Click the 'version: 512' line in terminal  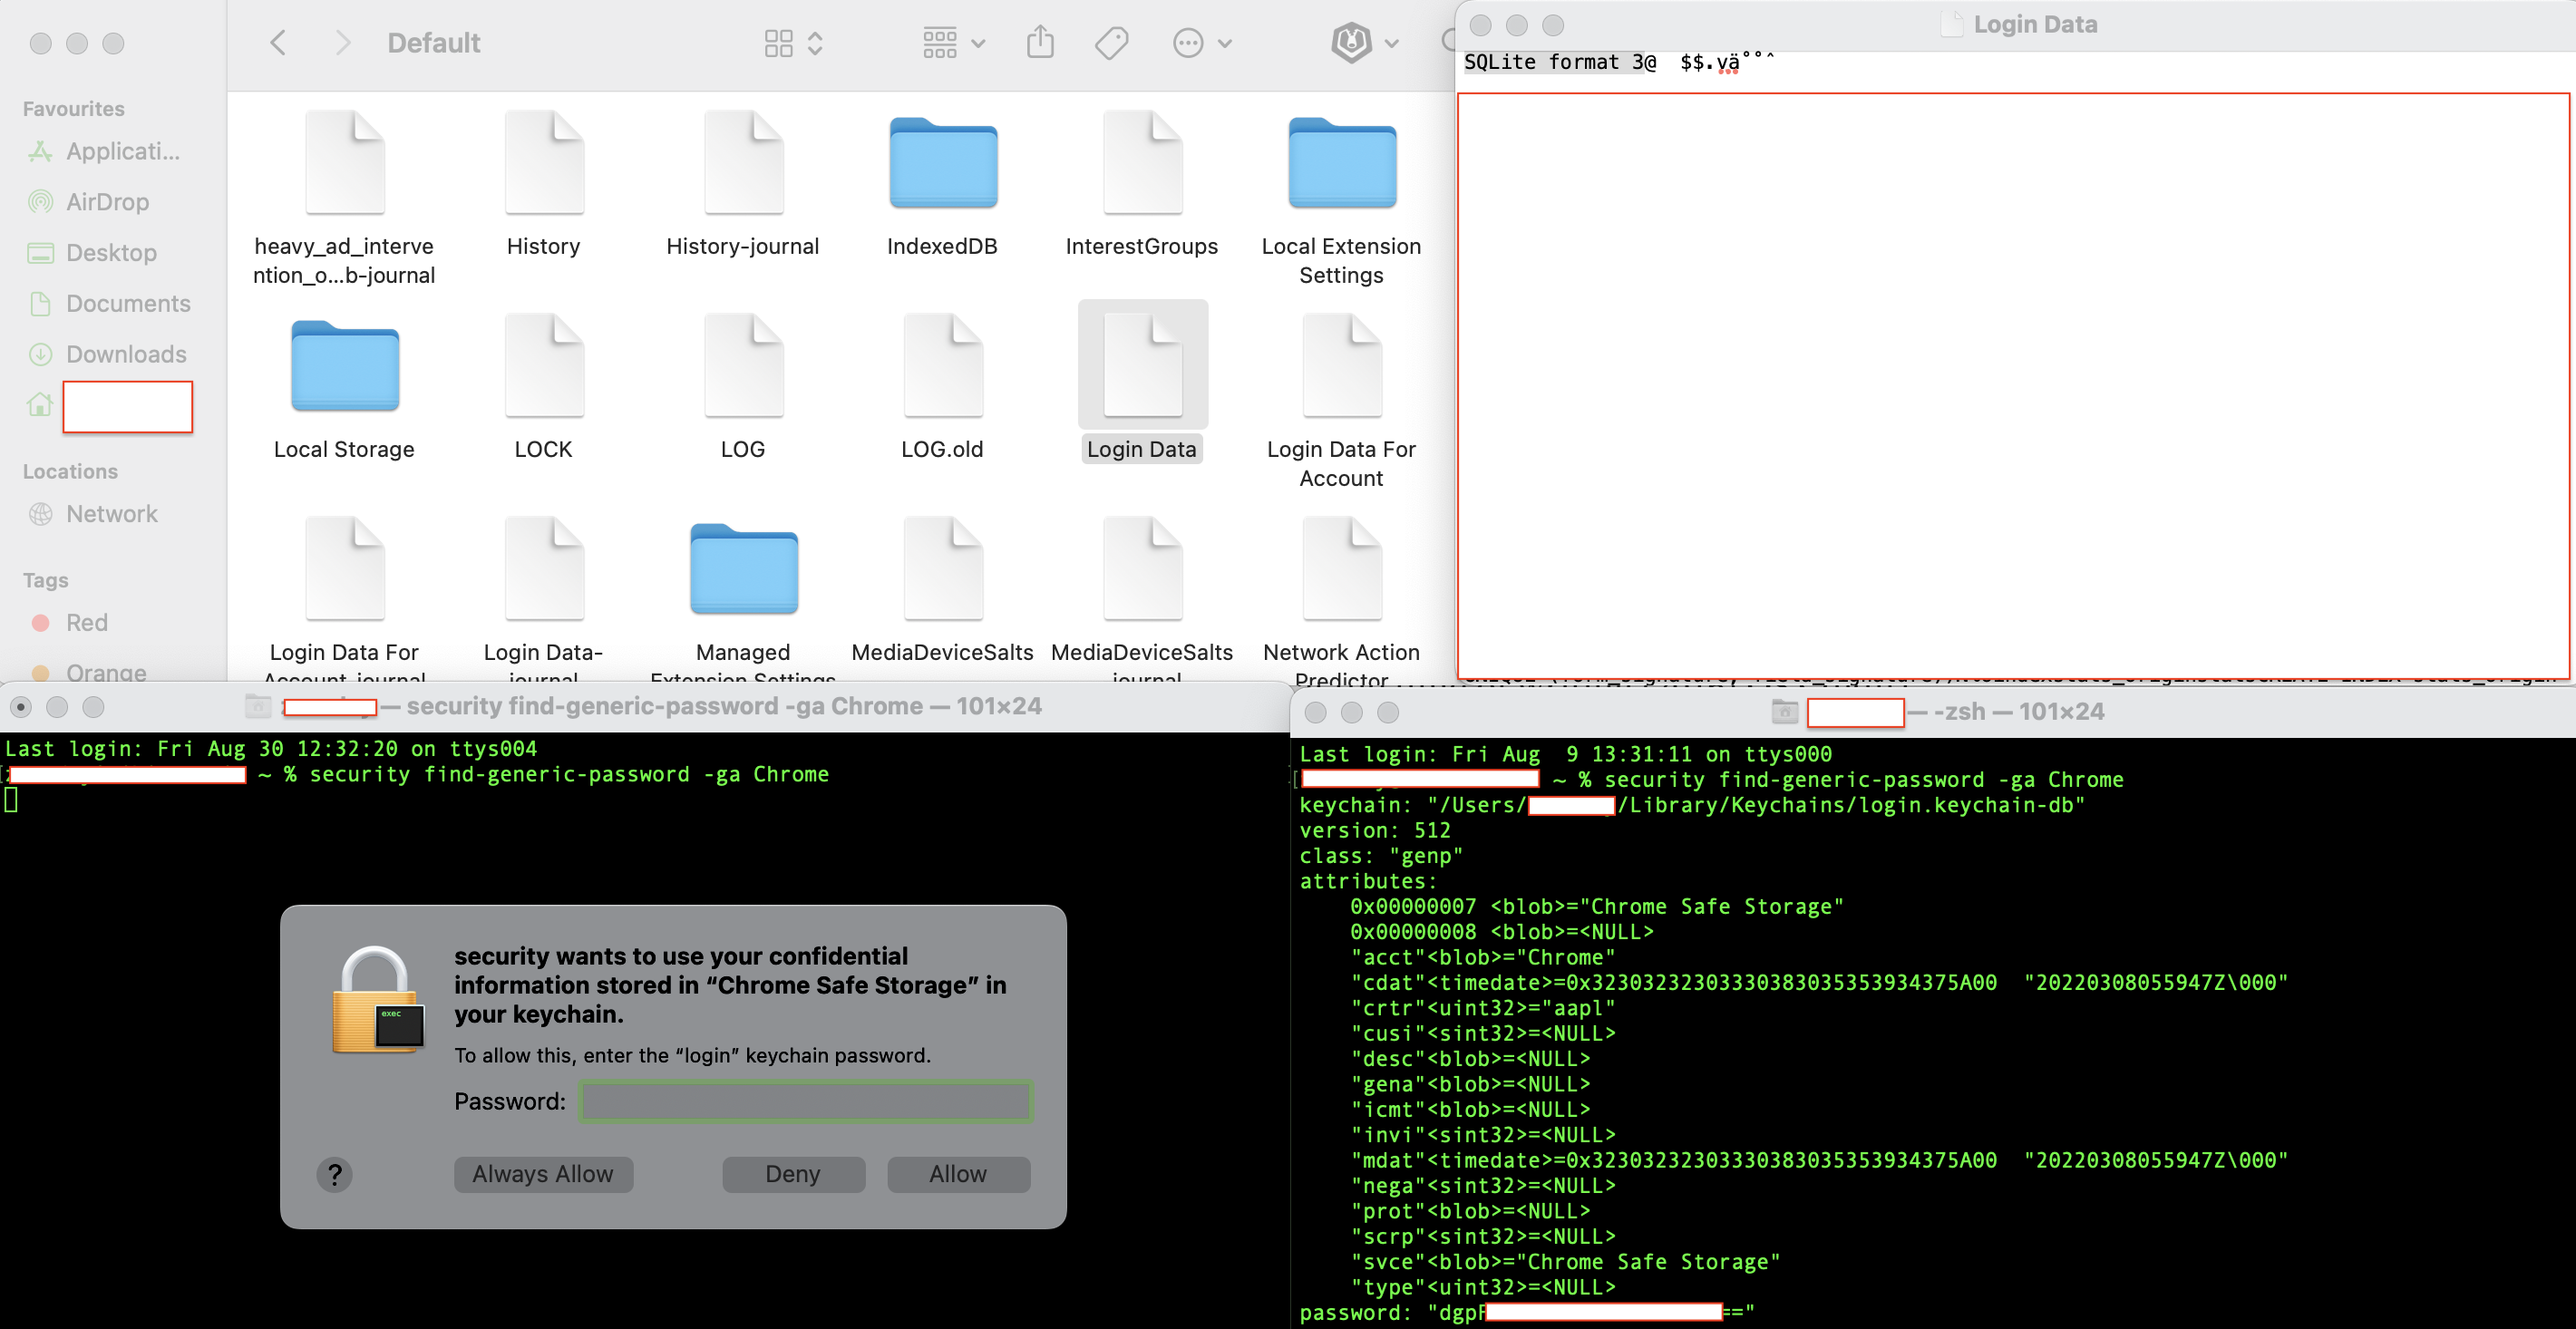pos(1375,830)
